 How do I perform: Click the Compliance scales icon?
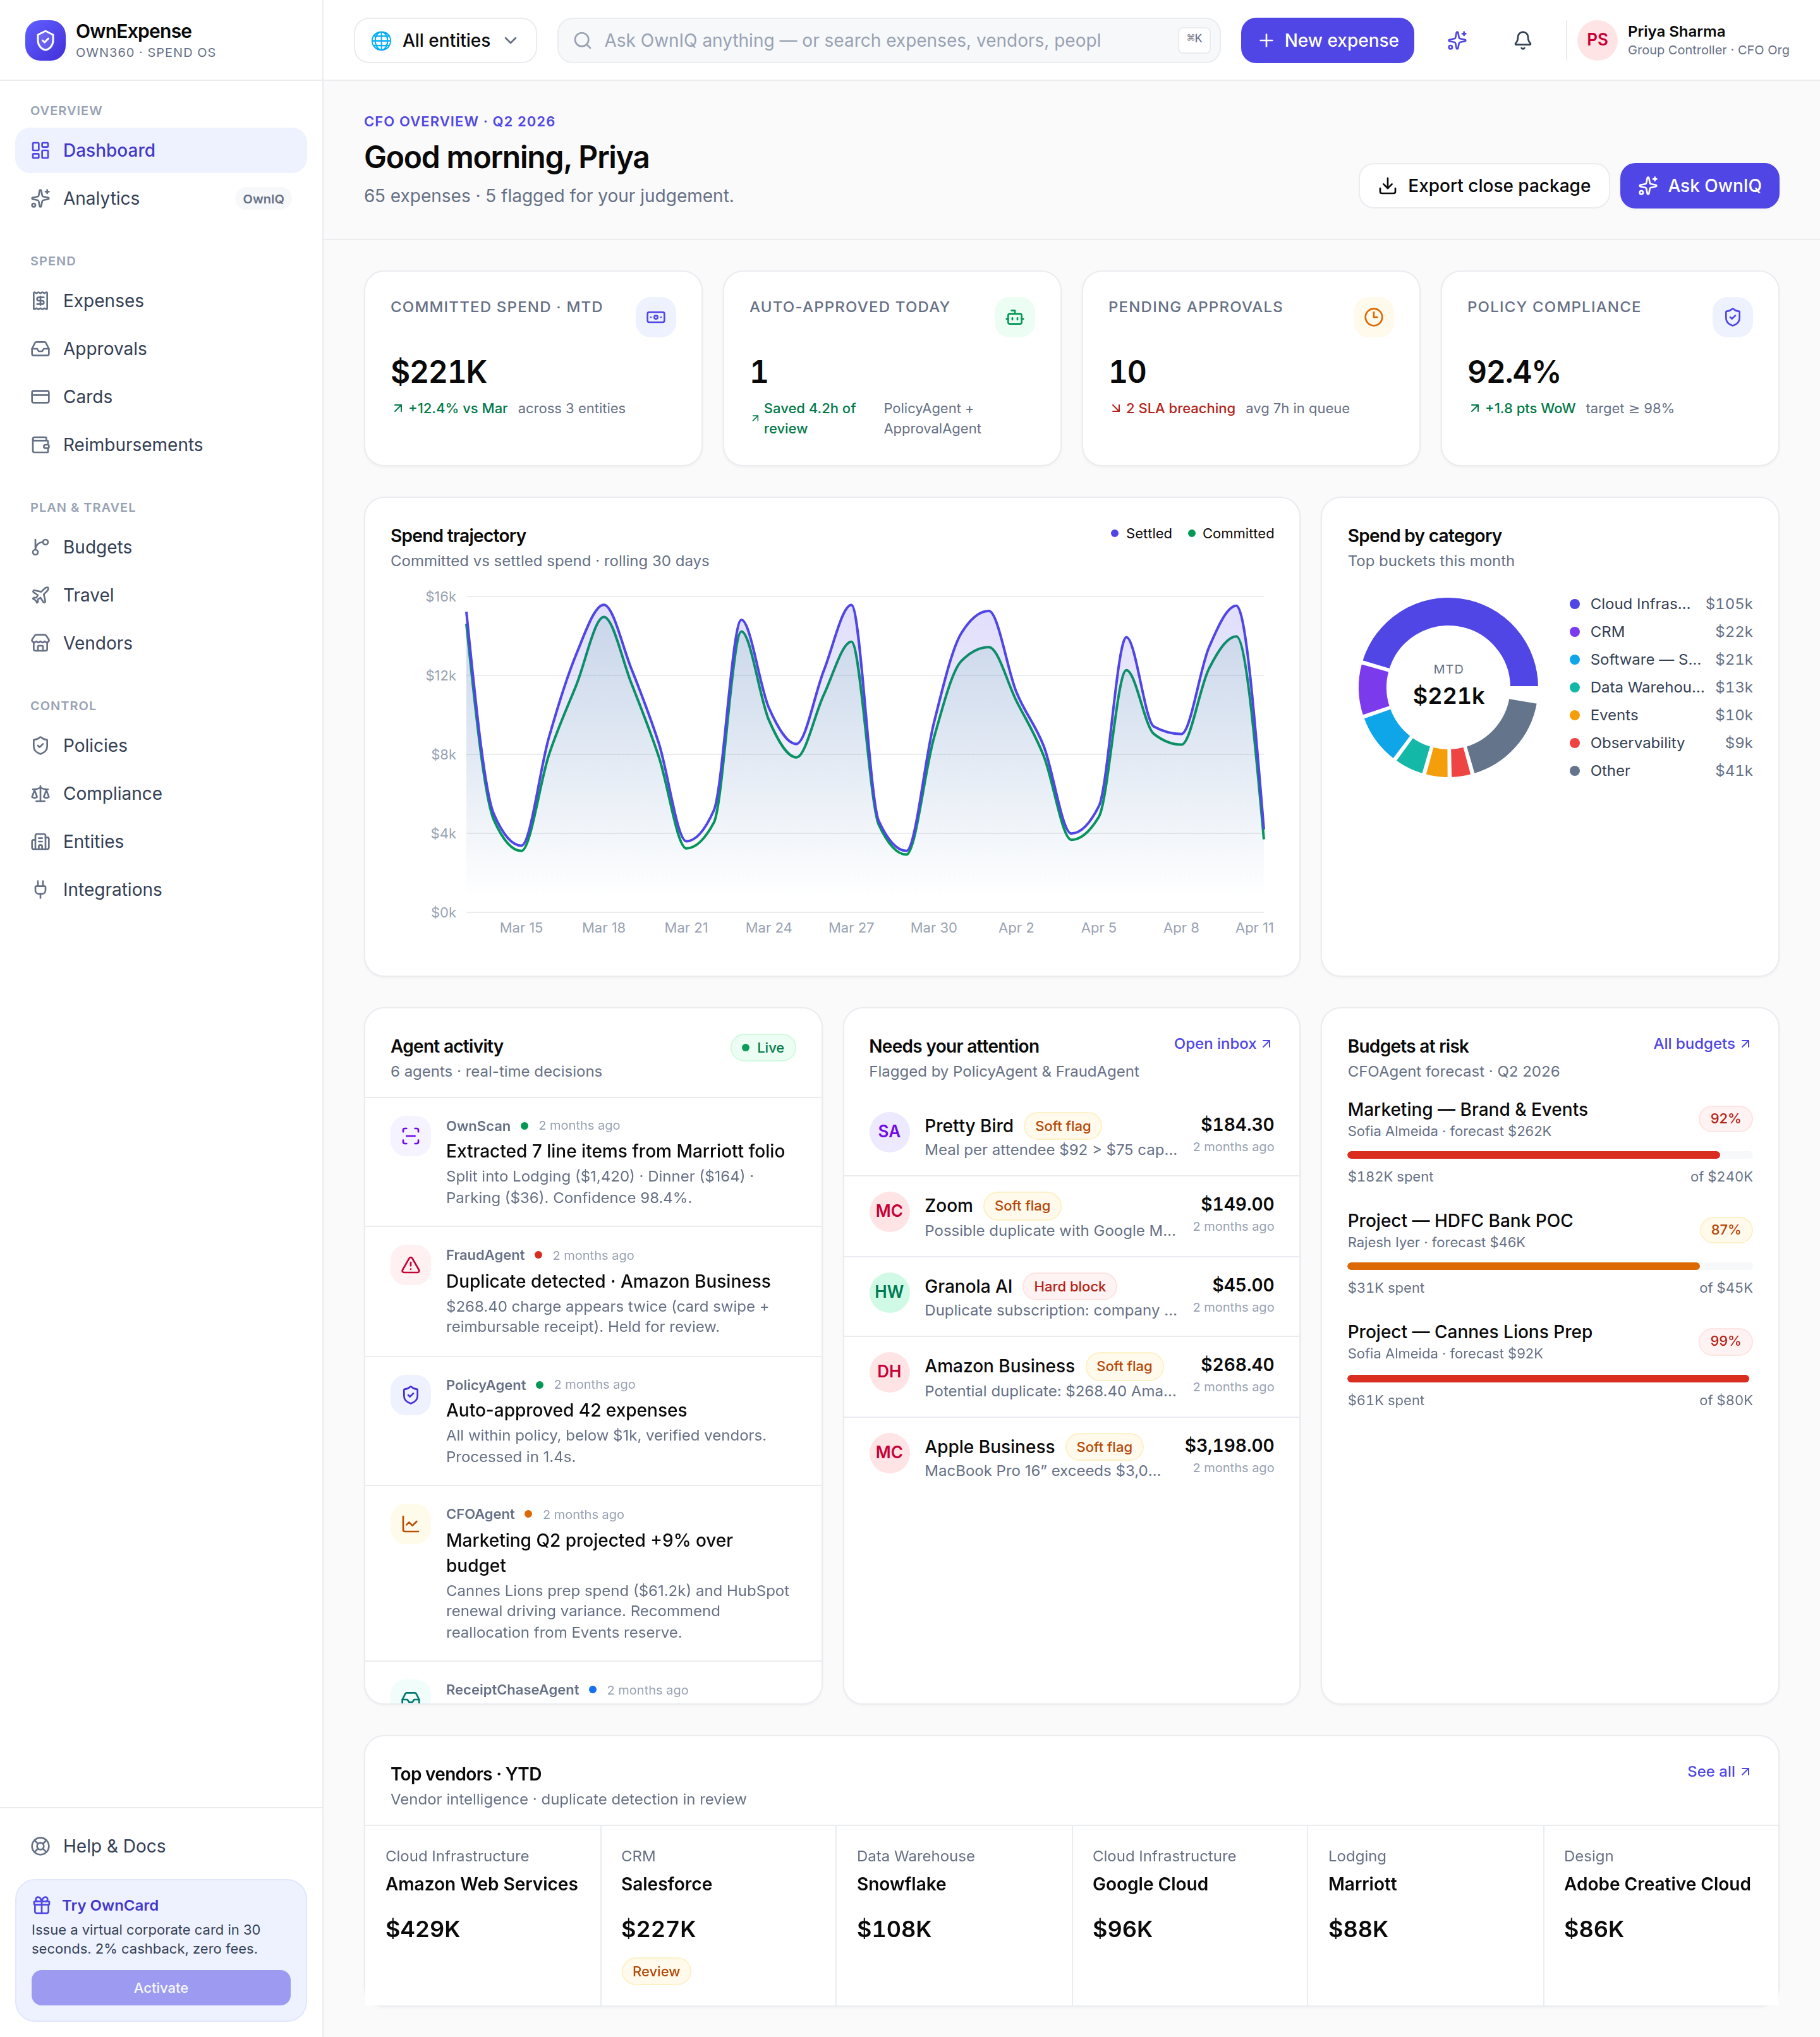click(40, 793)
